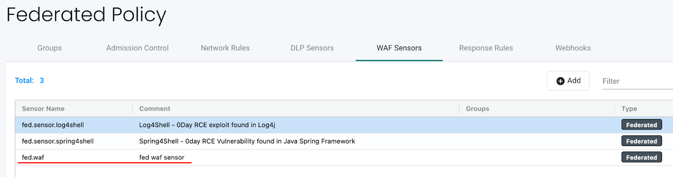Click Federated badge on log4shell row
Image resolution: width=673 pixels, height=177 pixels.
click(641, 125)
